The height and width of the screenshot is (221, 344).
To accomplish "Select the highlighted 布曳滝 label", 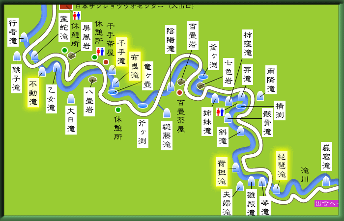I will pyautogui.click(x=135, y=66).
